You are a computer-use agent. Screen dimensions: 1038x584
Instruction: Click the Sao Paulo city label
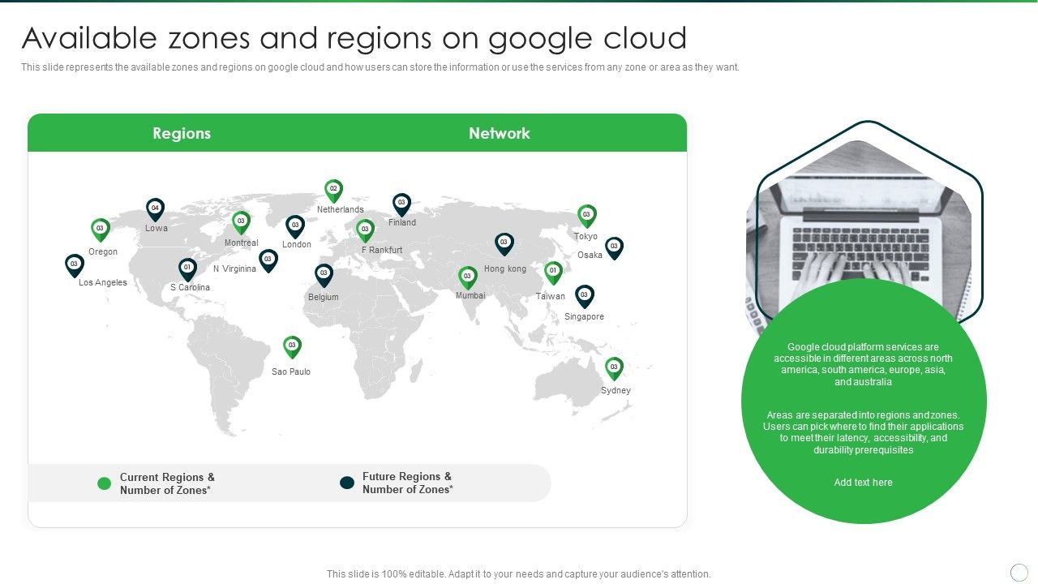(x=291, y=371)
